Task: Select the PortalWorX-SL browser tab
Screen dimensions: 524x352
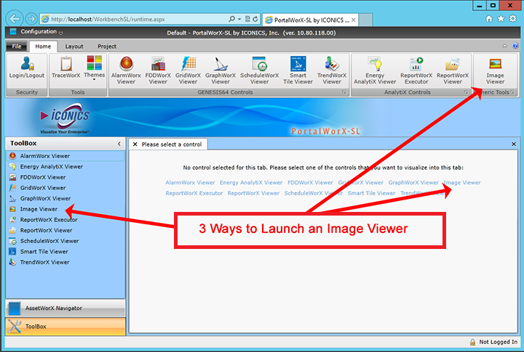Action: tap(311, 20)
